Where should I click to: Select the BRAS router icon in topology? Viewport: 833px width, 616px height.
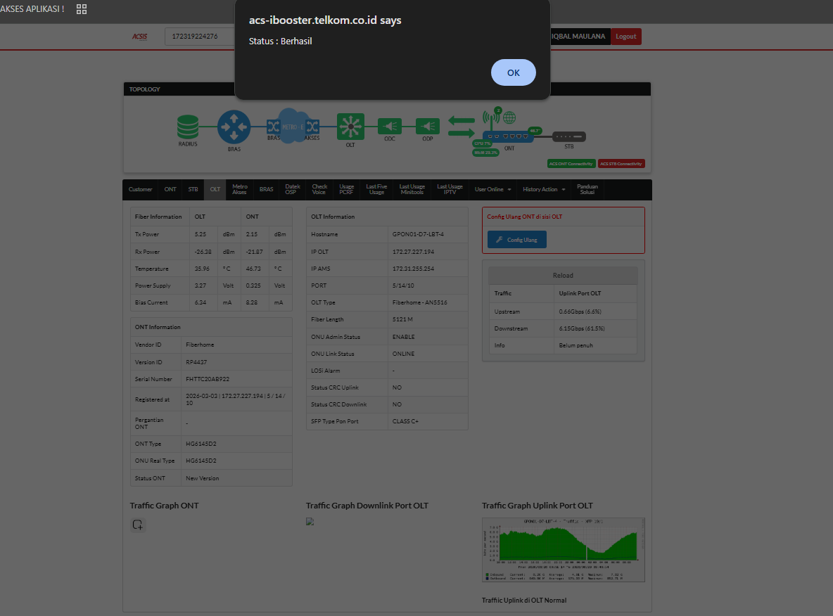click(x=234, y=127)
